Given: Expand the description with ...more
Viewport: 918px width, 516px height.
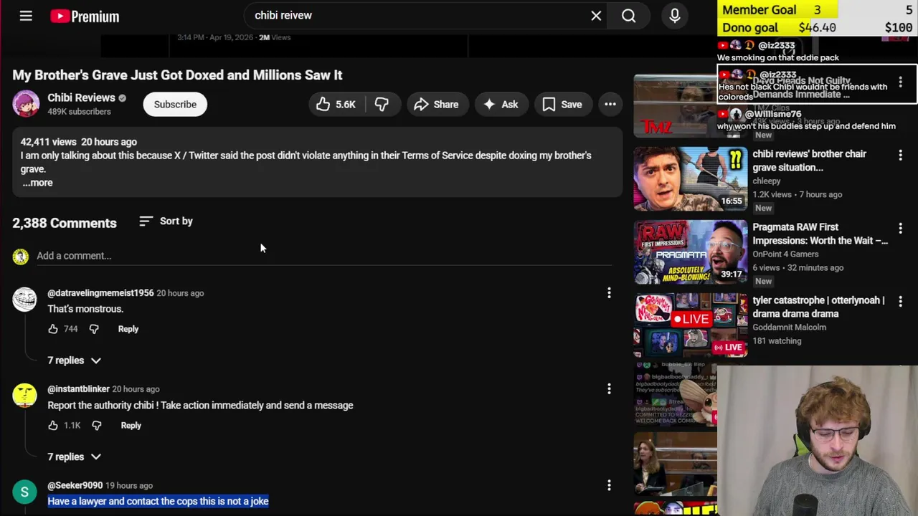Looking at the screenshot, I should (x=37, y=183).
